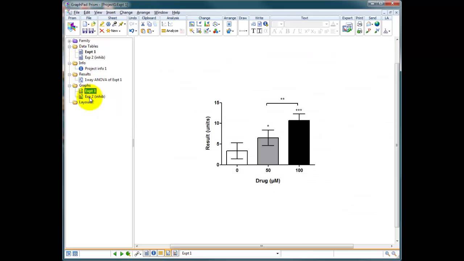The image size is (464, 261).
Task: Open the Insert menu
Action: (x=111, y=12)
